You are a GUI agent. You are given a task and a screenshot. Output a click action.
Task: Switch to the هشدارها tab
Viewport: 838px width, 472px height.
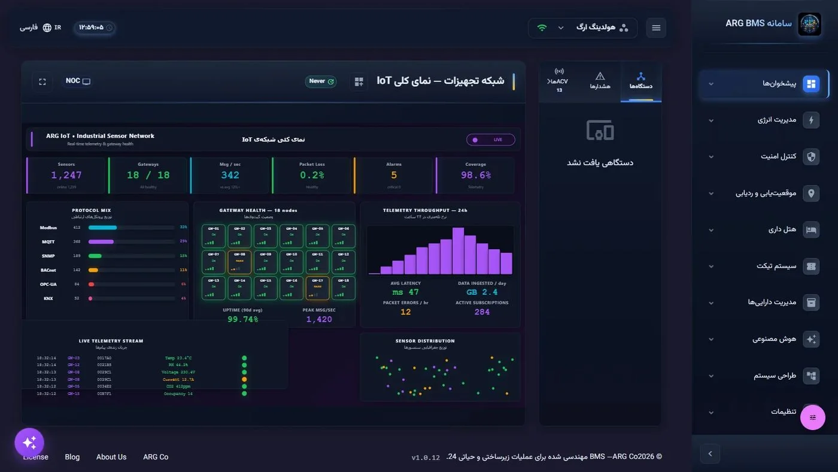click(x=600, y=81)
